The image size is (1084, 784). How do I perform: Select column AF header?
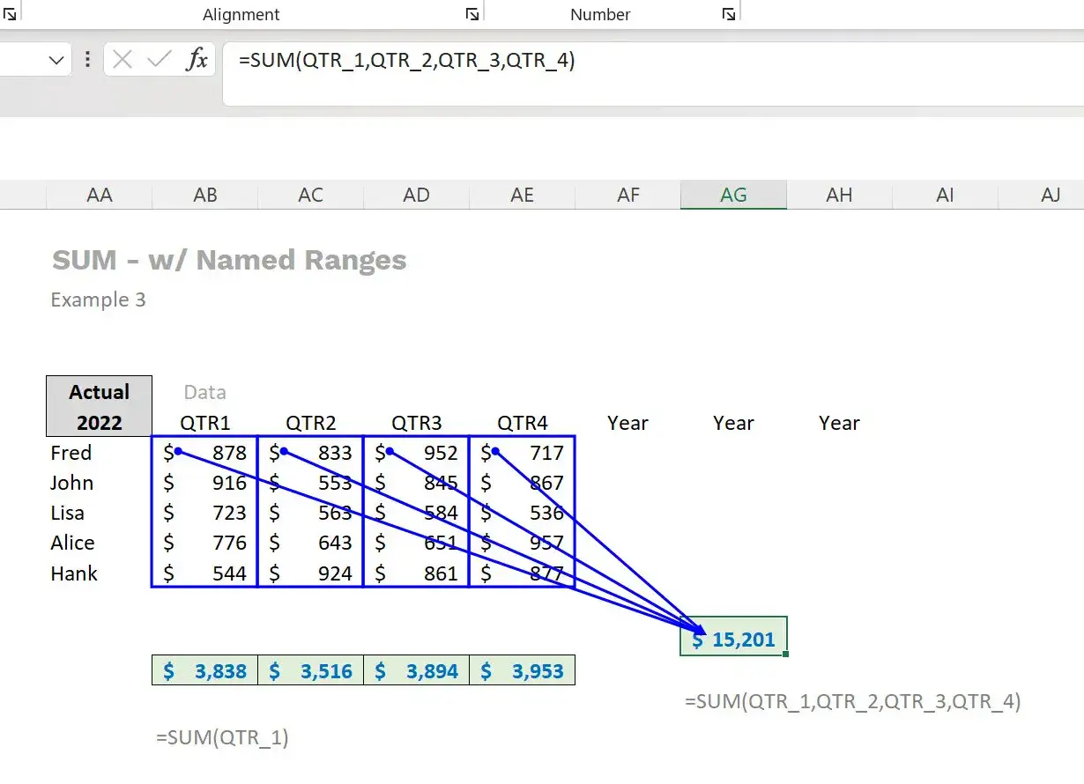(628, 195)
